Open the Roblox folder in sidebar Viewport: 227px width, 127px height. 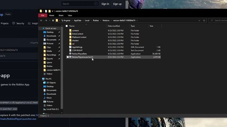coord(49,66)
